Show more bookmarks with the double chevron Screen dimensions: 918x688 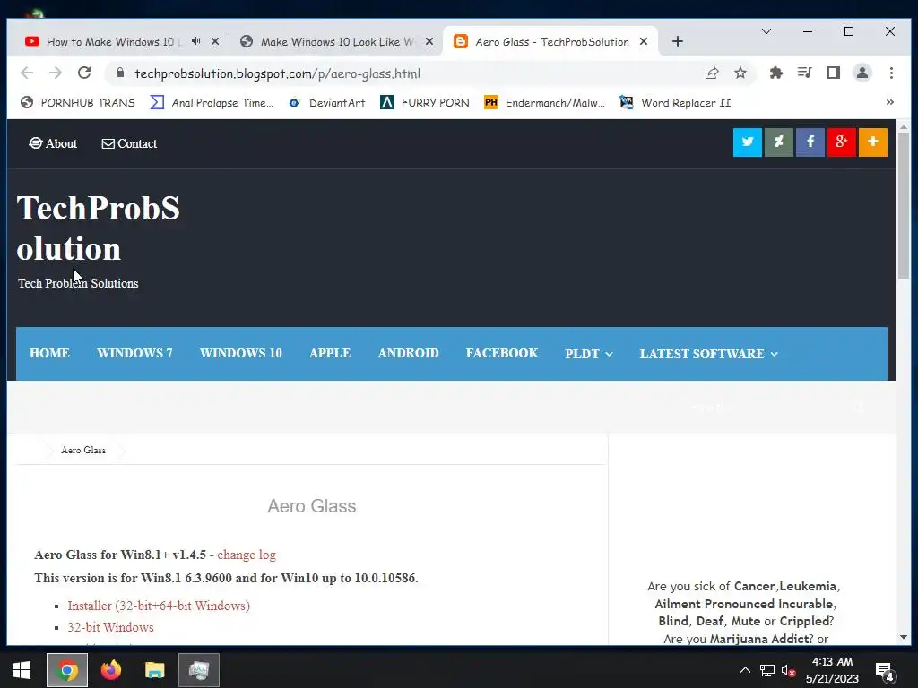coord(890,102)
